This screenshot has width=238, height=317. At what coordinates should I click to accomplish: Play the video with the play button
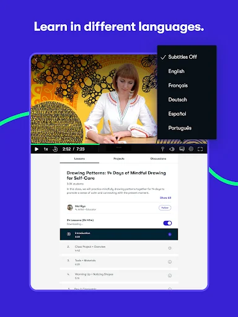[x=37, y=149]
